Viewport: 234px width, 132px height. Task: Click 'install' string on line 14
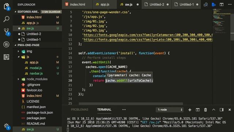coord(126,53)
